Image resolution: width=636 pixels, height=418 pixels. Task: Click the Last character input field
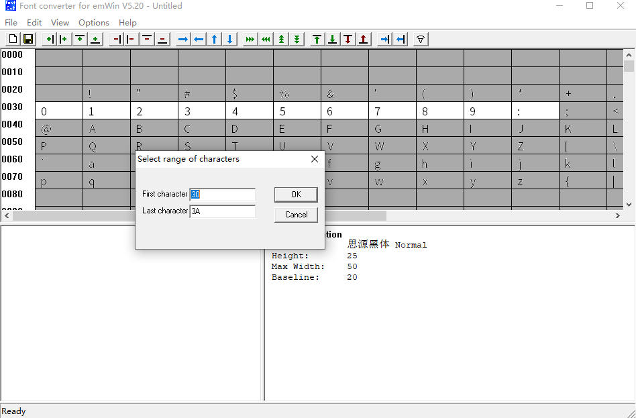point(222,211)
